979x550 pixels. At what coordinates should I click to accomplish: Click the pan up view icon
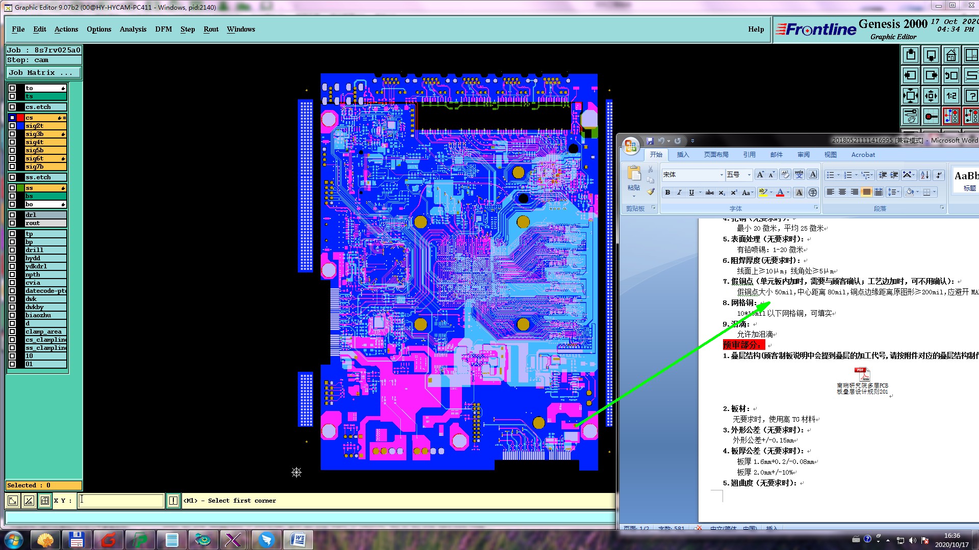point(911,55)
